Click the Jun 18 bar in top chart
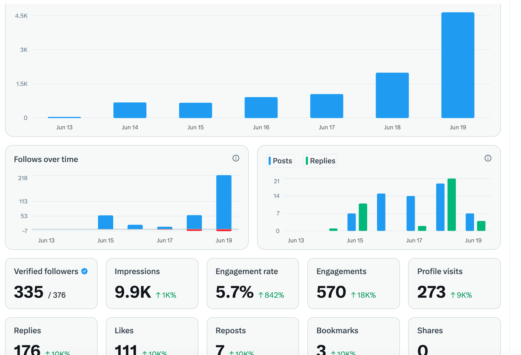 click(392, 95)
